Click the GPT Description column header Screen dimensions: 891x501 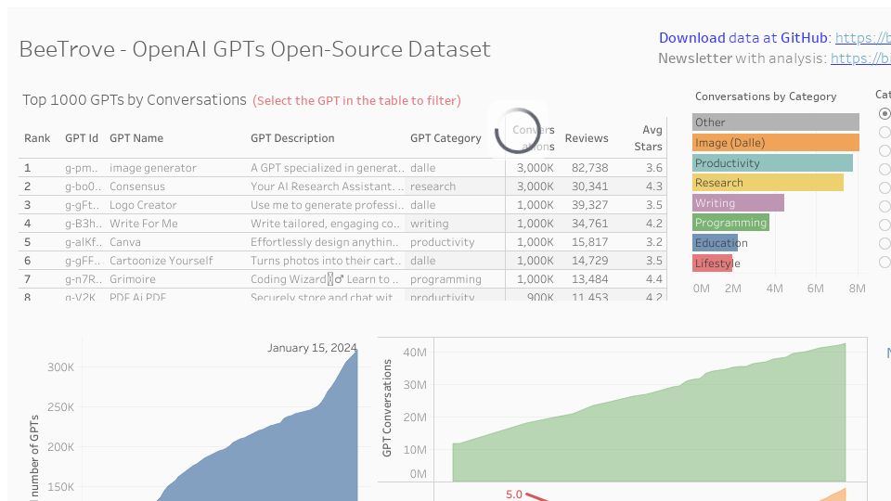[x=292, y=138]
